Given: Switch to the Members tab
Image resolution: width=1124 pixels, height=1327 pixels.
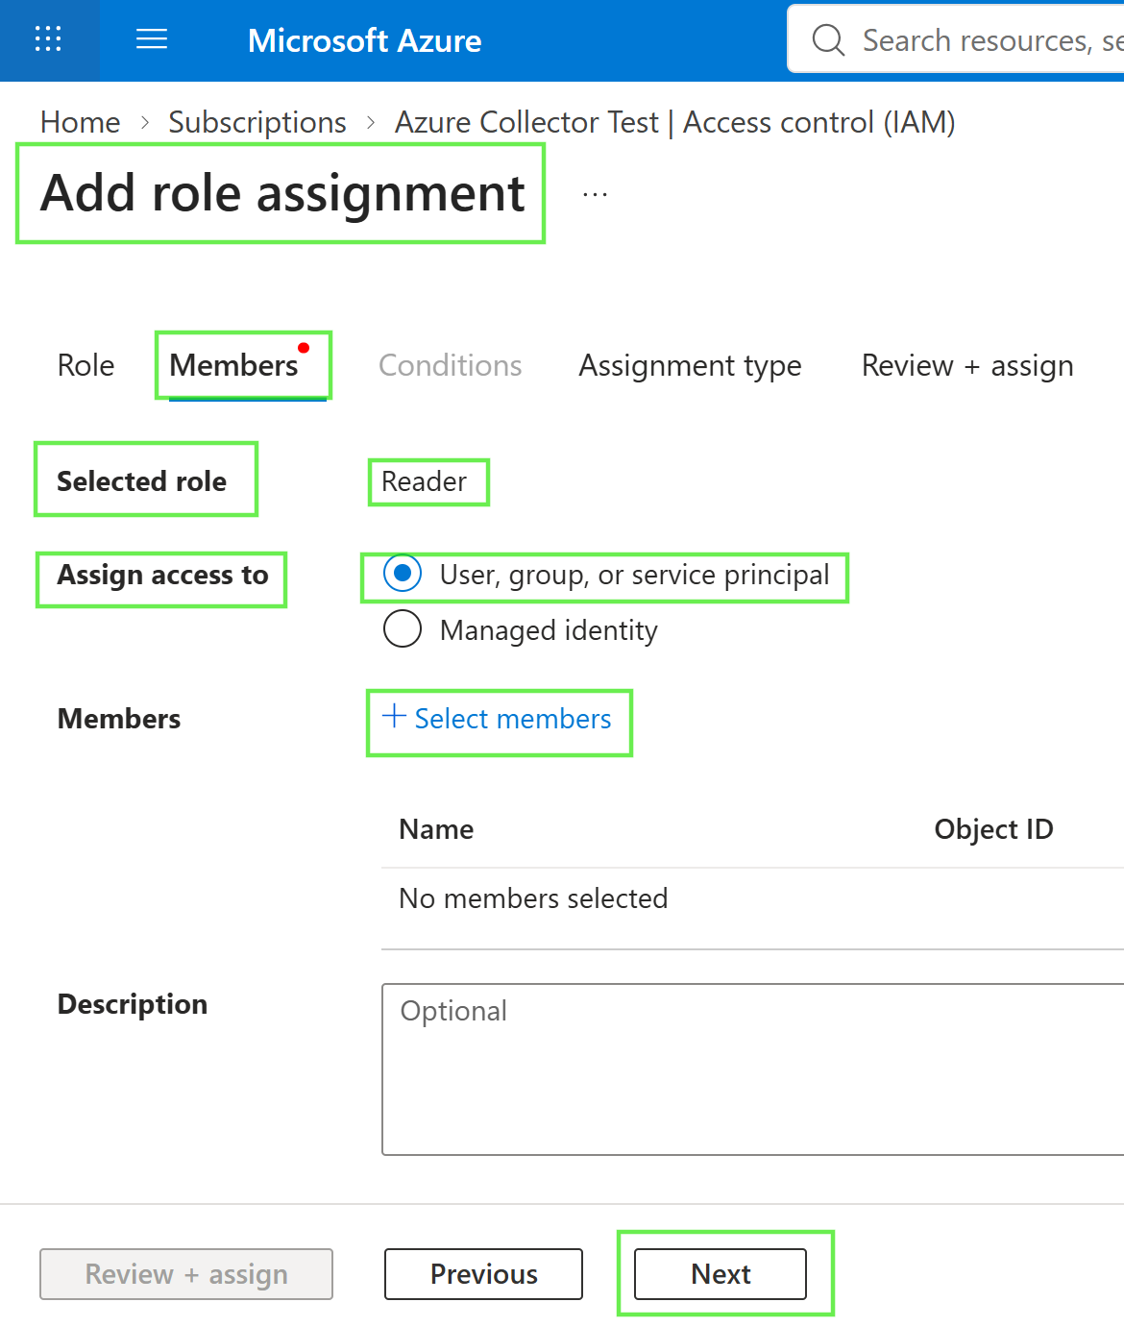Looking at the screenshot, I should tap(234, 365).
